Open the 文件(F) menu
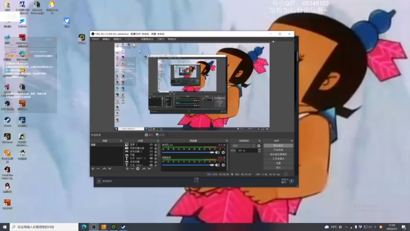Screen dimensions: 410x231 click(x=95, y=39)
